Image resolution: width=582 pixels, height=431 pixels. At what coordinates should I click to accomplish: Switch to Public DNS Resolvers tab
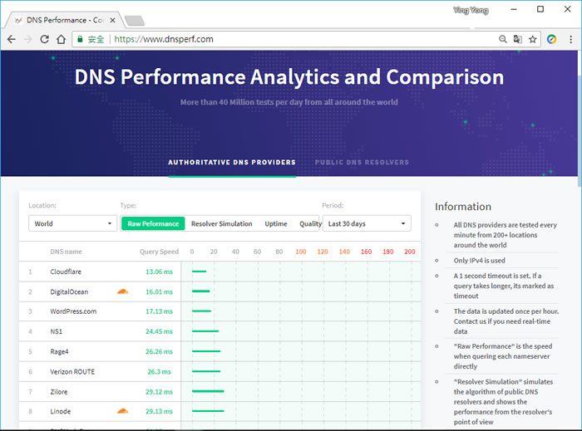pyautogui.click(x=362, y=162)
